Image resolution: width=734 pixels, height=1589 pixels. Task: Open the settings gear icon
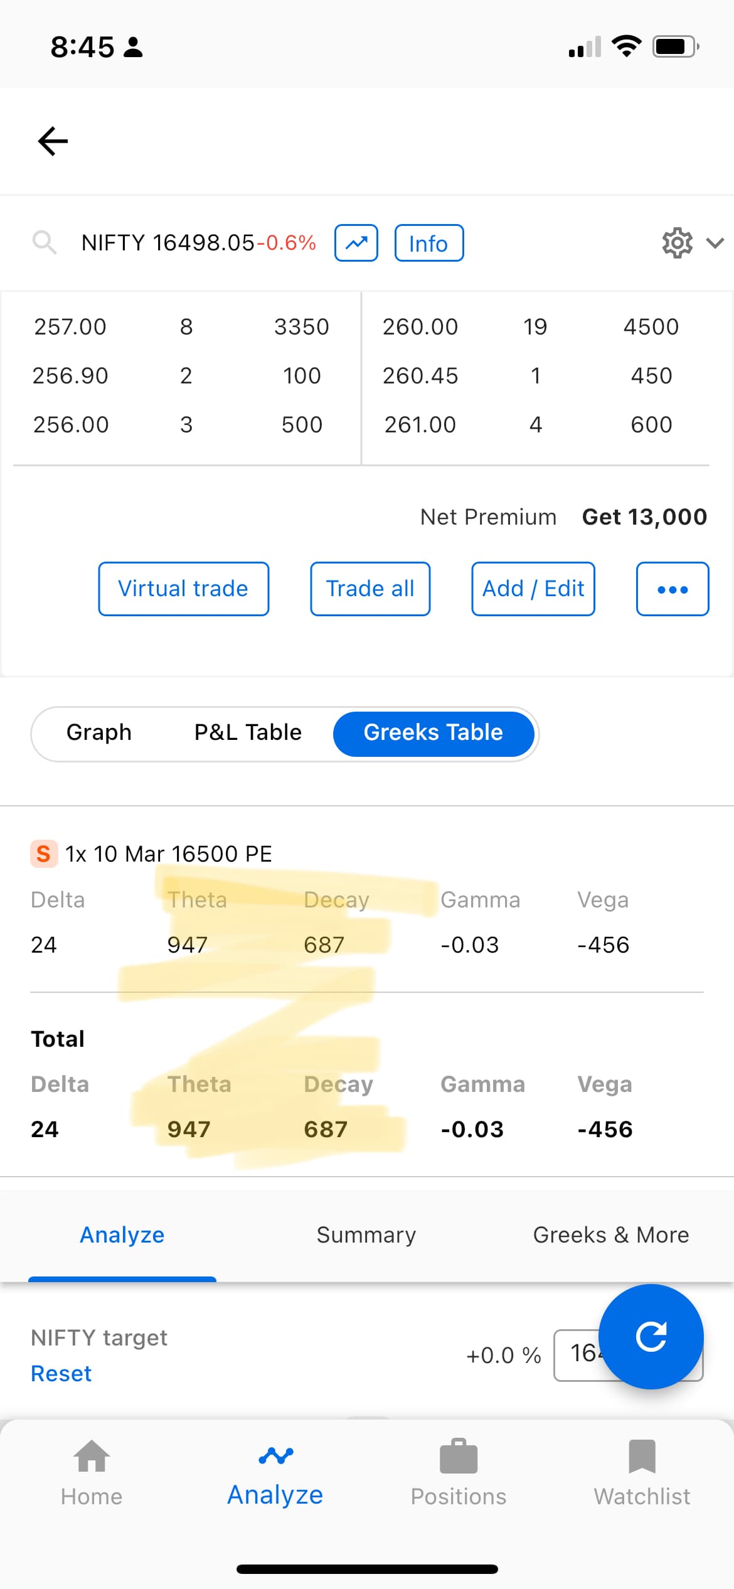pos(677,243)
